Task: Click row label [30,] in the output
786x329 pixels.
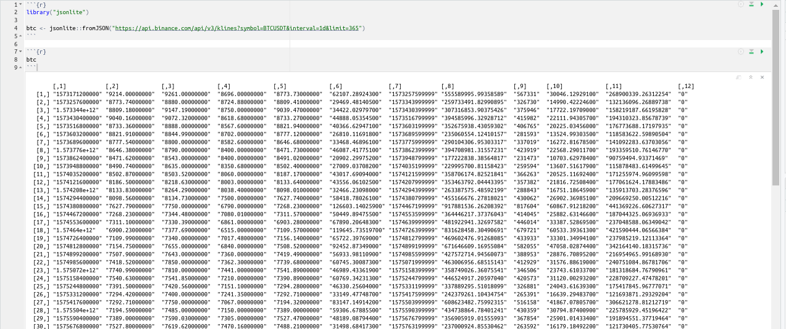Action: tap(41, 325)
